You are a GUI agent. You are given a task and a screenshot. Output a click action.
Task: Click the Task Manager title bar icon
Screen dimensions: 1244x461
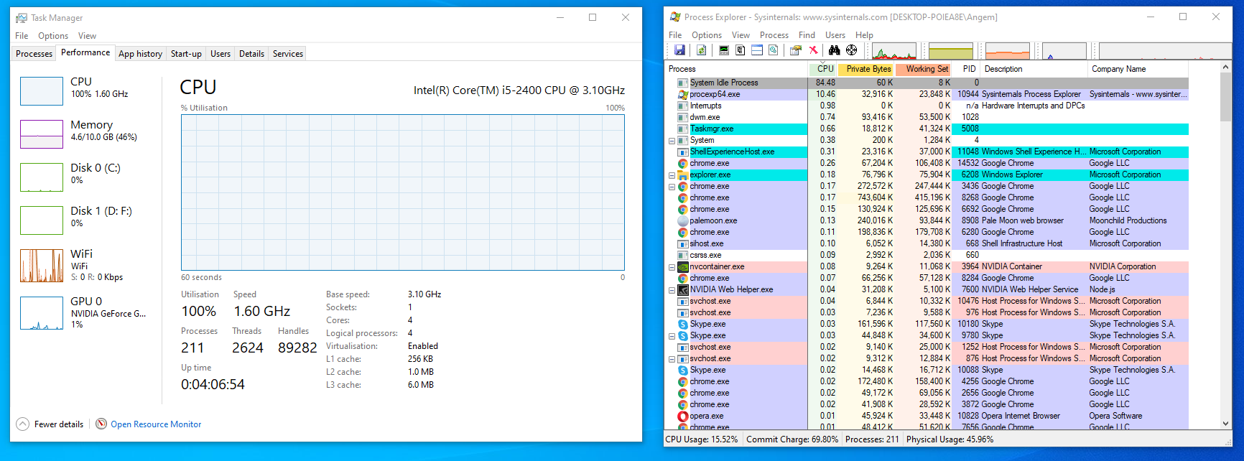tap(22, 17)
